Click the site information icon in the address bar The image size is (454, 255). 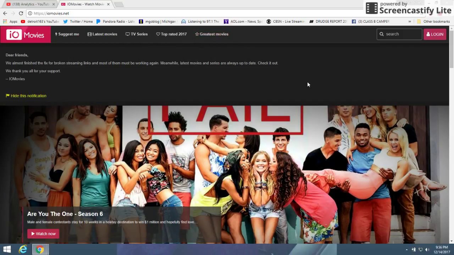point(30,13)
